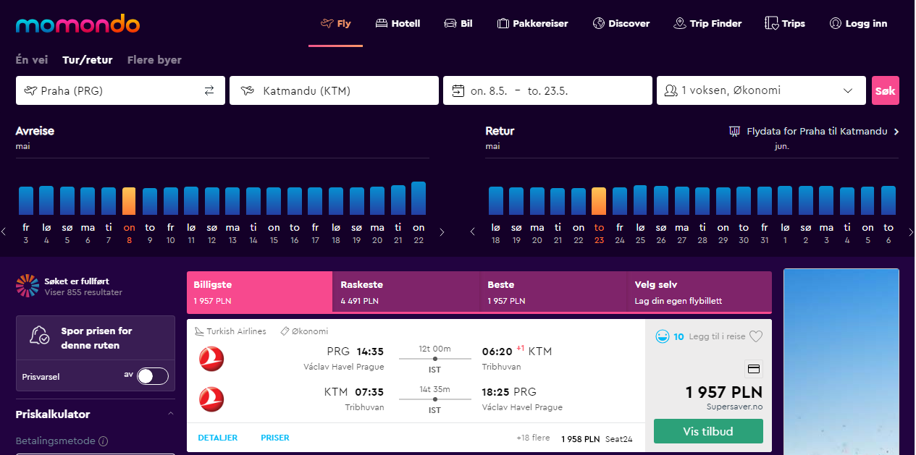Image resolution: width=916 pixels, height=455 pixels.
Task: Click the return IST layover marker
Action: point(434,399)
